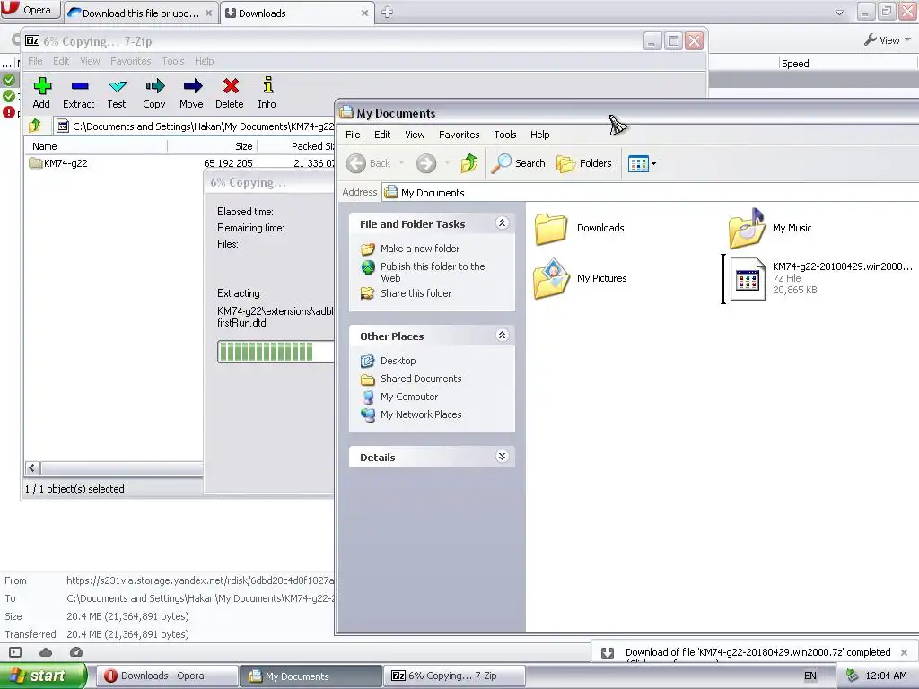Click the Back button in My Documents
Screen dimensions: 919x689
[369, 163]
